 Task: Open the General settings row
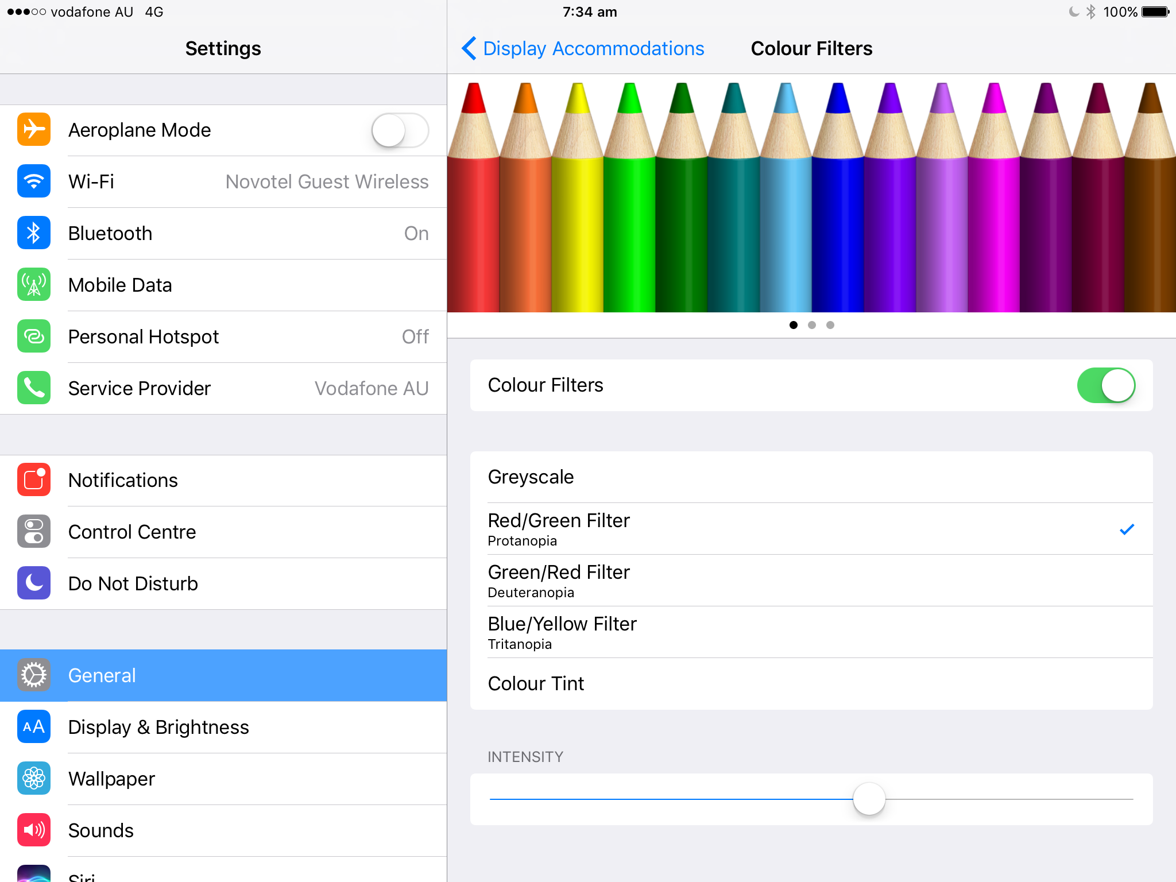click(x=223, y=675)
